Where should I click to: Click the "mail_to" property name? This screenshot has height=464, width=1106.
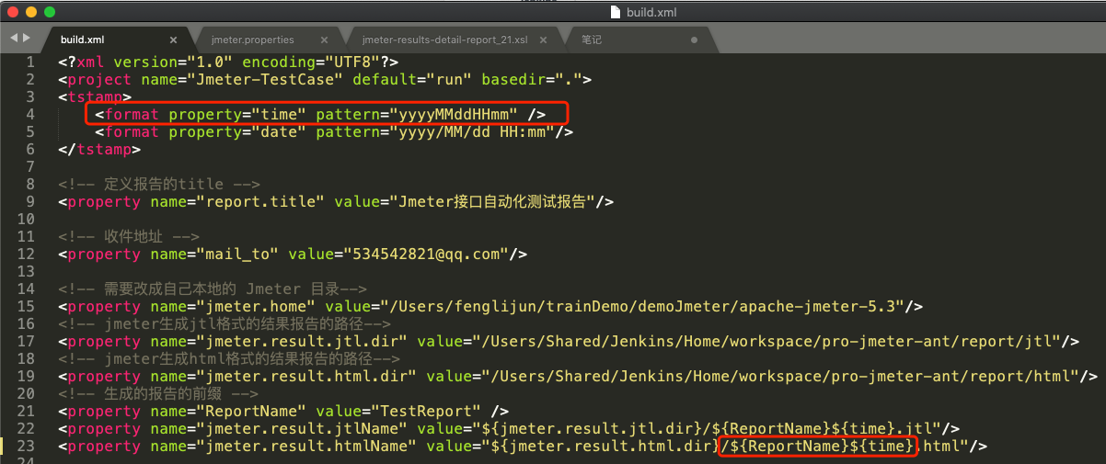click(x=237, y=254)
